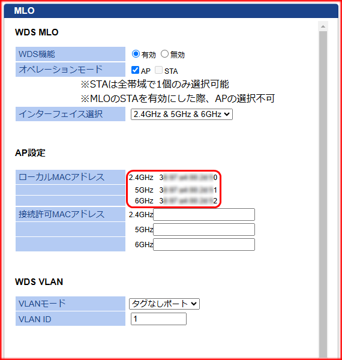Screen dimensions: 342x360
Task: Click the vertical scrollbar thumb
Action: pos(323,193)
